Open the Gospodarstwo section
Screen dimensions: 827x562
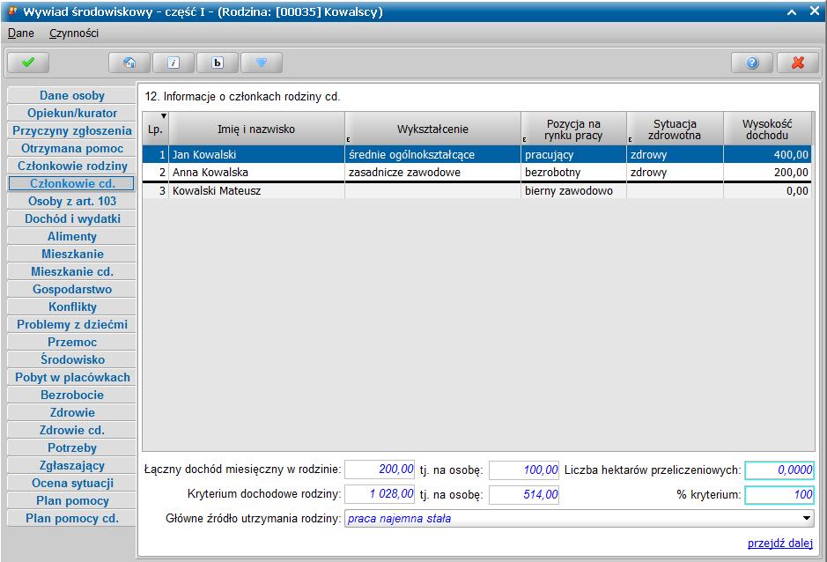tap(71, 289)
